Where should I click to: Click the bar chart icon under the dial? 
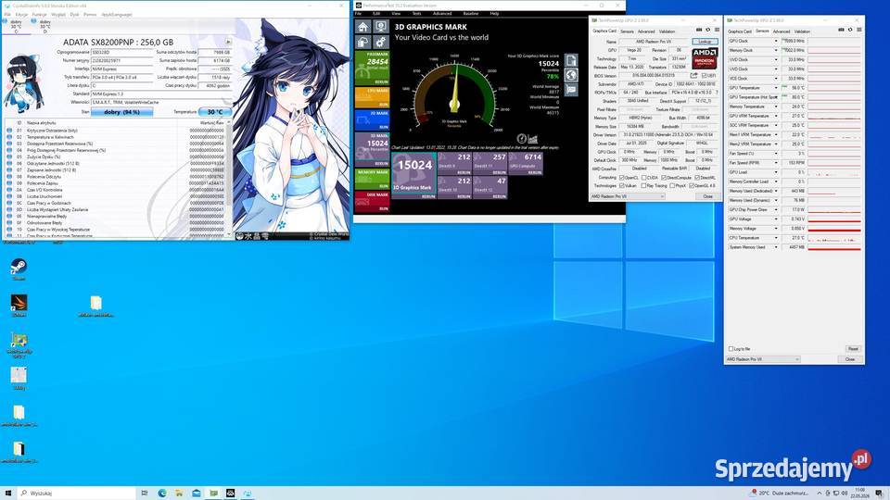click(532, 139)
